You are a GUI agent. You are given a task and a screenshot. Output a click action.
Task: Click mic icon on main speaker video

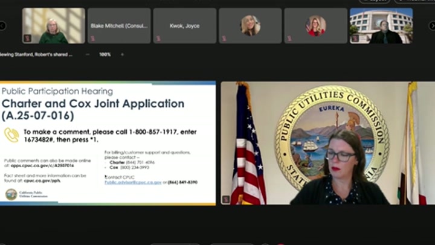[226, 199]
